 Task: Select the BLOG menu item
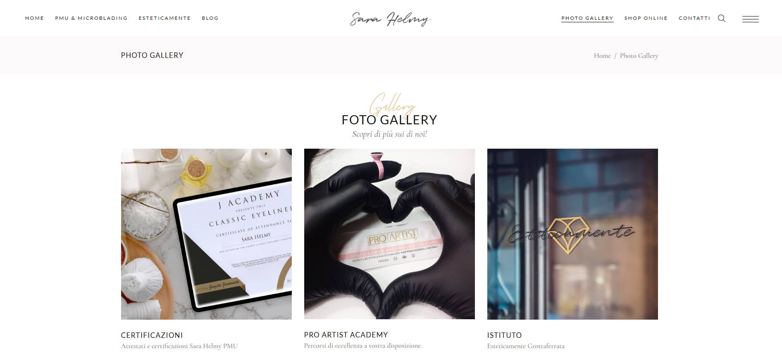[210, 18]
